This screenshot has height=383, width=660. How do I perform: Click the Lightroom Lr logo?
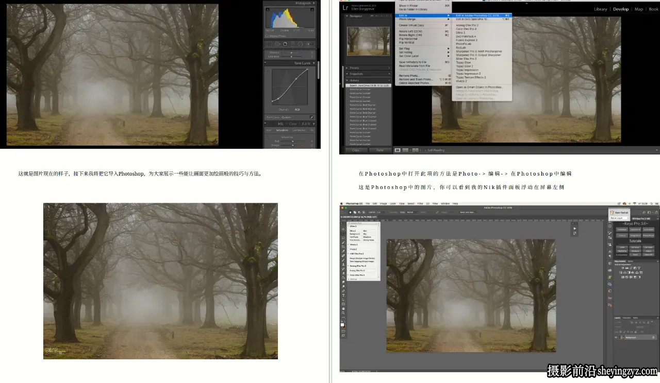point(345,8)
